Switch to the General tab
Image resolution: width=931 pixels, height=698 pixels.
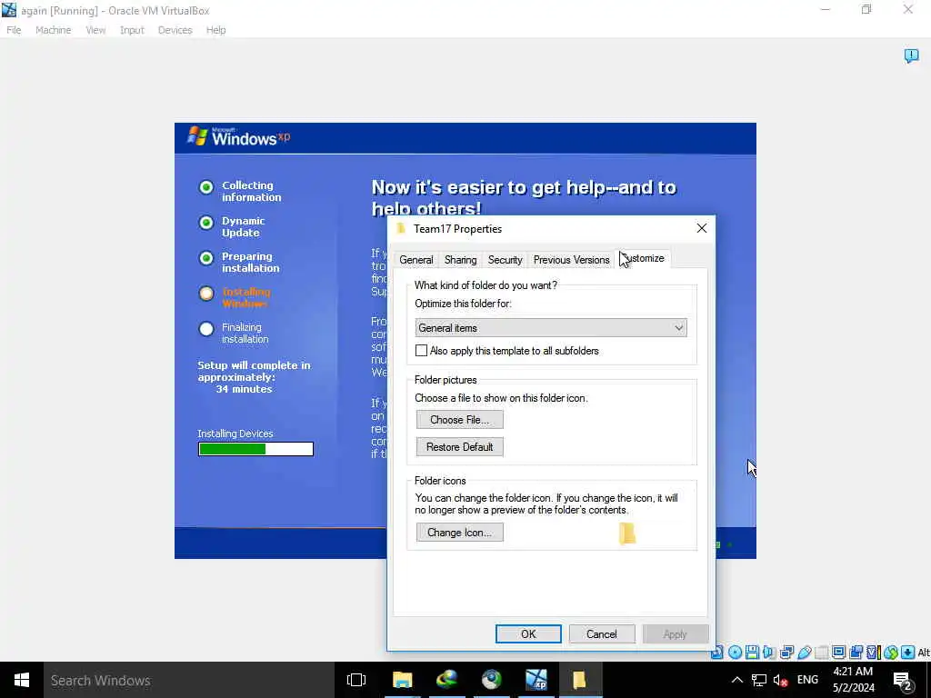tap(415, 260)
